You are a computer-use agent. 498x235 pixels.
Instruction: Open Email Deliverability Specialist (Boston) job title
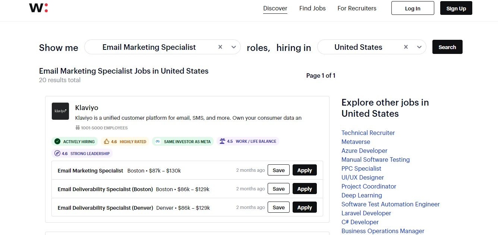click(105, 189)
